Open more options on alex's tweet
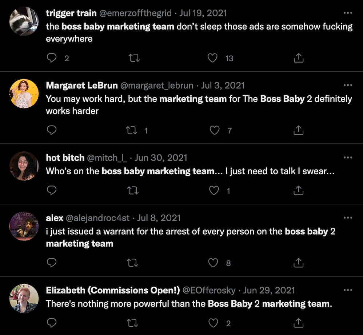Screen dimensions: 363x335 (348, 218)
